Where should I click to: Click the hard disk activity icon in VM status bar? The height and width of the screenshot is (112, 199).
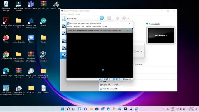tap(100, 79)
